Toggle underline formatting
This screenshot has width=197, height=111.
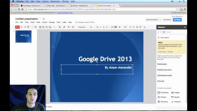104,27
